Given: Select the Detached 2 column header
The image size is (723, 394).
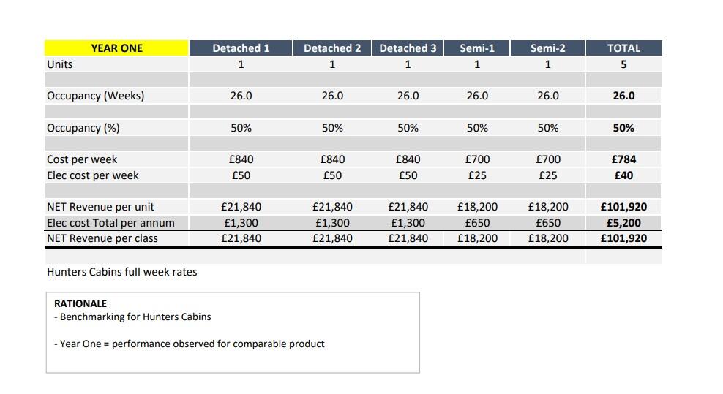Looking at the screenshot, I should click(332, 48).
